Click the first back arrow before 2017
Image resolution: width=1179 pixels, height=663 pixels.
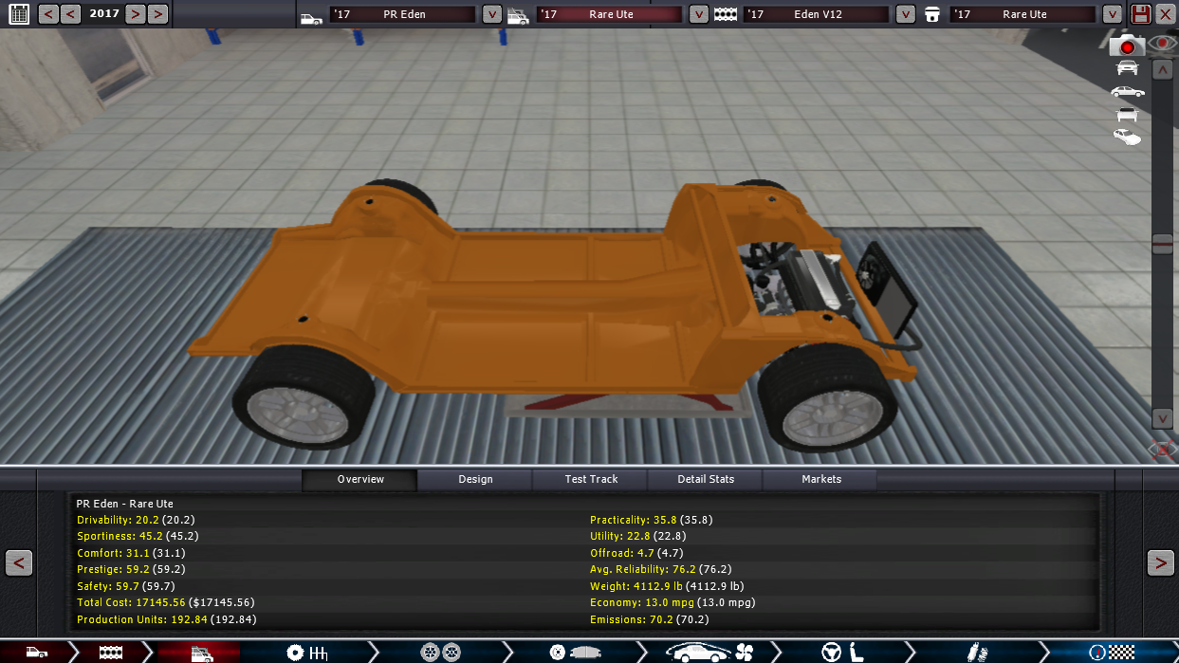[46, 14]
